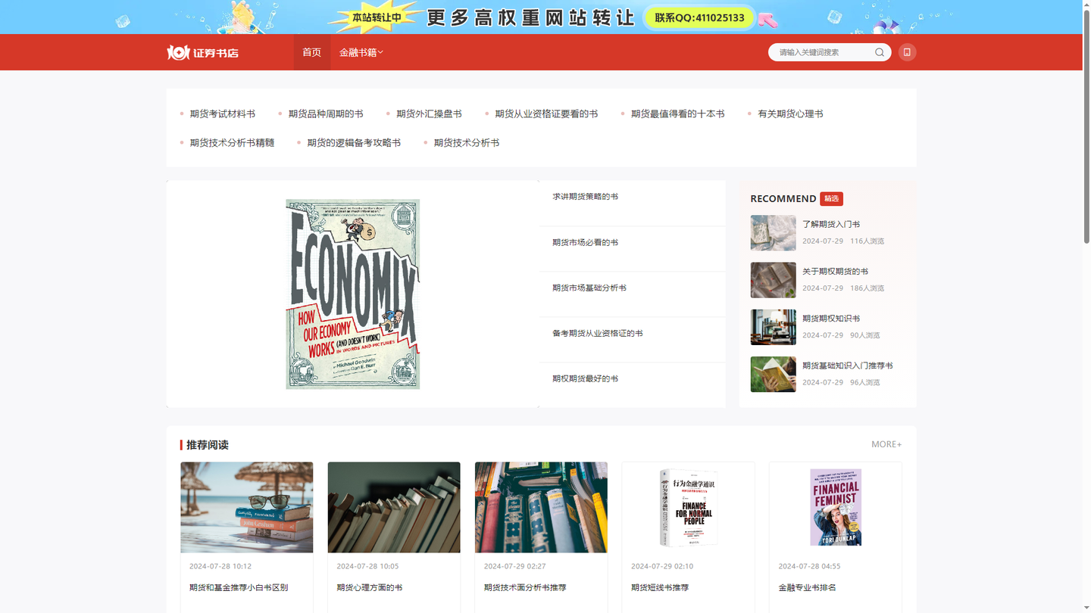Open 期货从业资格证要看的书 link
1091x613 pixels.
(546, 114)
